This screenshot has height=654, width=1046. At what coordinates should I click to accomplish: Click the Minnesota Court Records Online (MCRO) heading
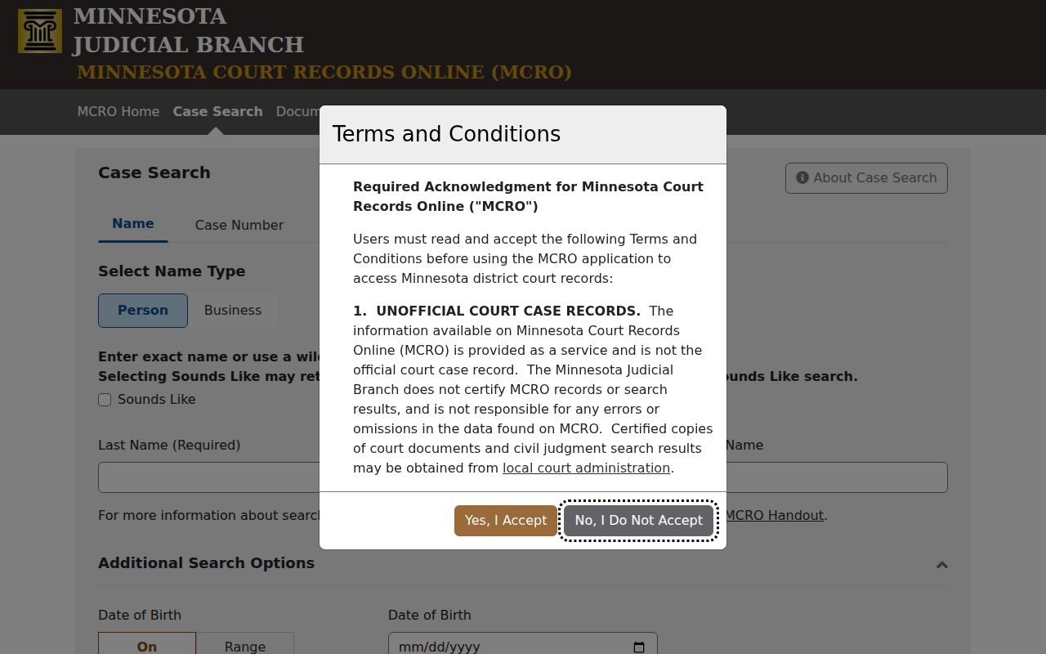324,72
